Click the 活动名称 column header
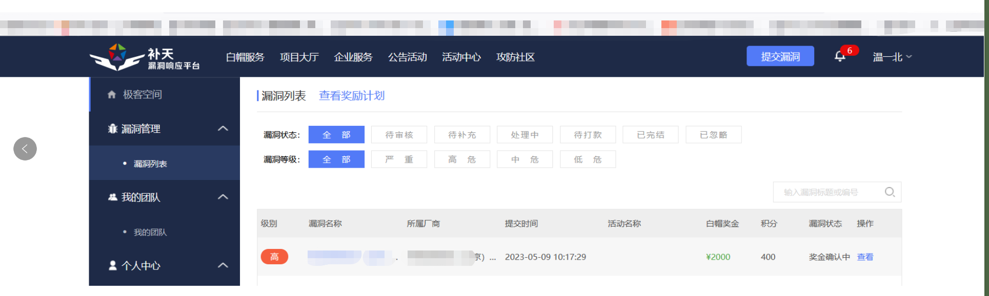 click(624, 223)
